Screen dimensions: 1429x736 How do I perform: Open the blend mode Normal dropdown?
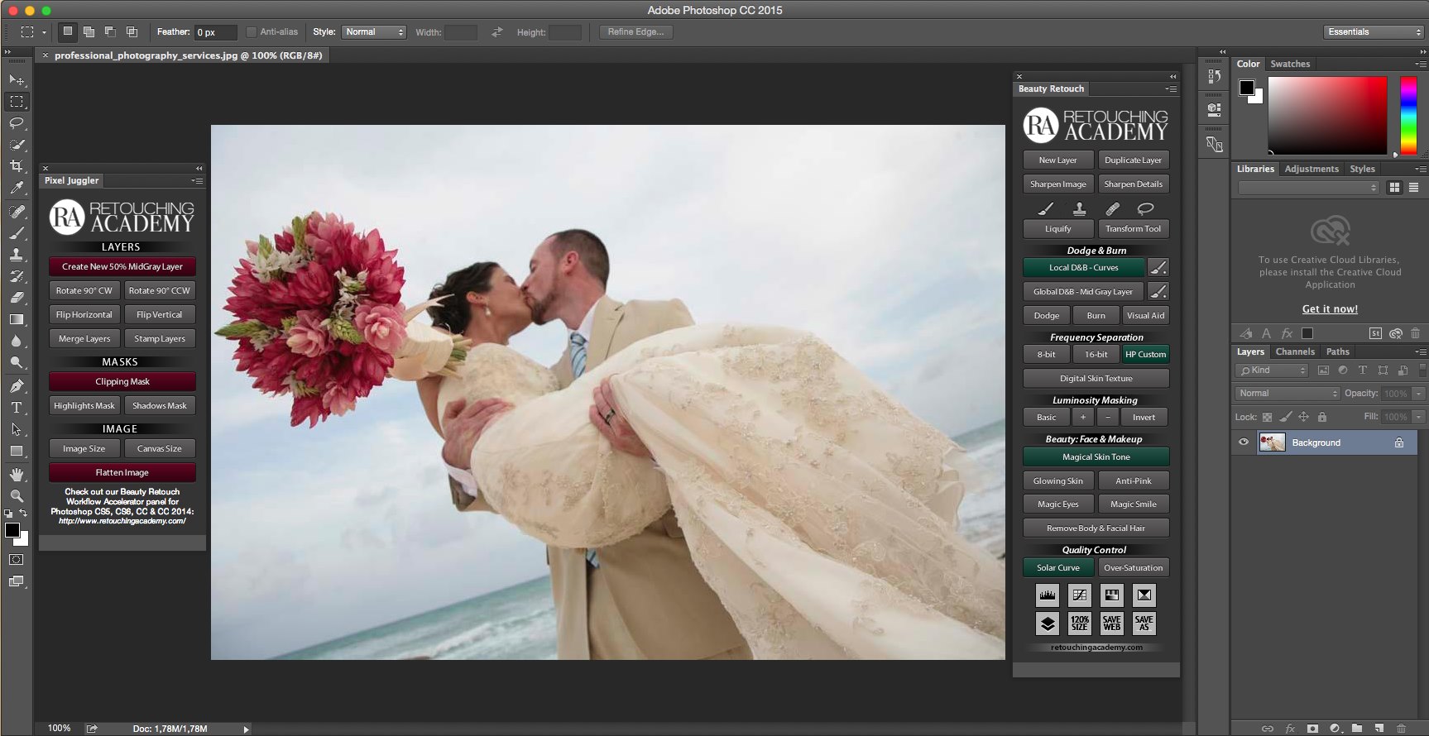(x=1288, y=394)
